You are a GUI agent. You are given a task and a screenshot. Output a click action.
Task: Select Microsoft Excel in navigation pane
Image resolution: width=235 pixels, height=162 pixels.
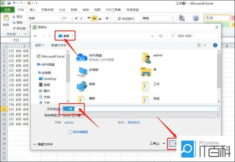point(51,56)
